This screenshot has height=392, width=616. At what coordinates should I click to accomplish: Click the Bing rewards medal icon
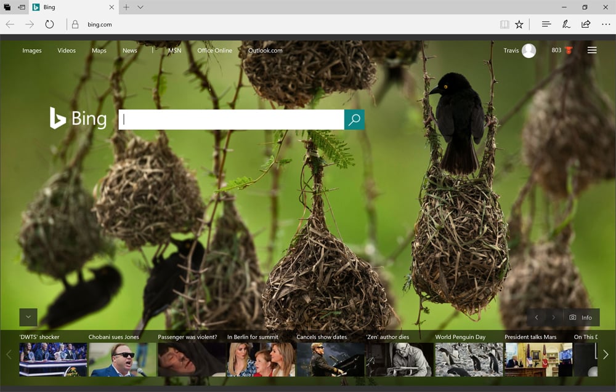[569, 50]
